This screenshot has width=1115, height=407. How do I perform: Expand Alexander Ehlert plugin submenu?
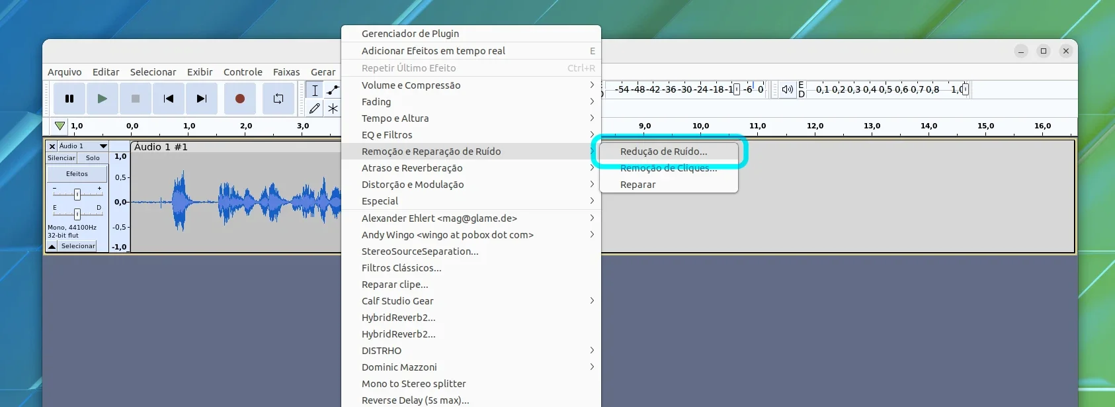[471, 218]
